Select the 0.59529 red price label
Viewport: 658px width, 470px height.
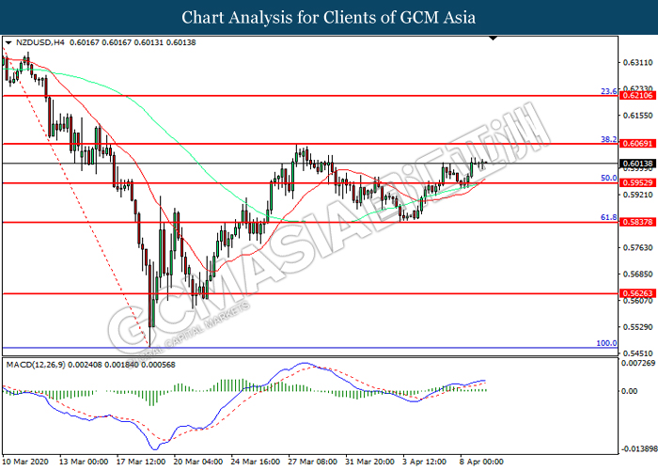coord(637,183)
